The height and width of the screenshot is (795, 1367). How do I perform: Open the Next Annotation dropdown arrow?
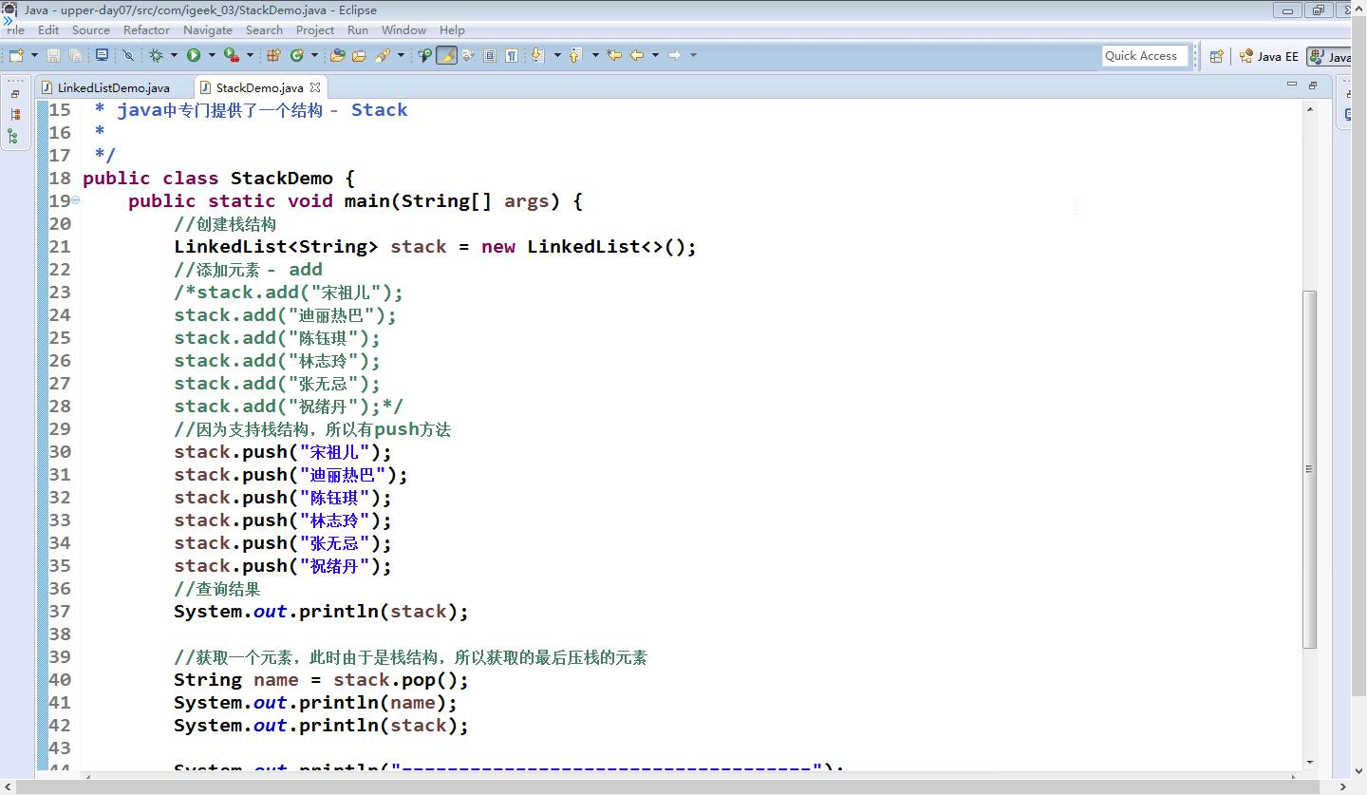point(557,55)
